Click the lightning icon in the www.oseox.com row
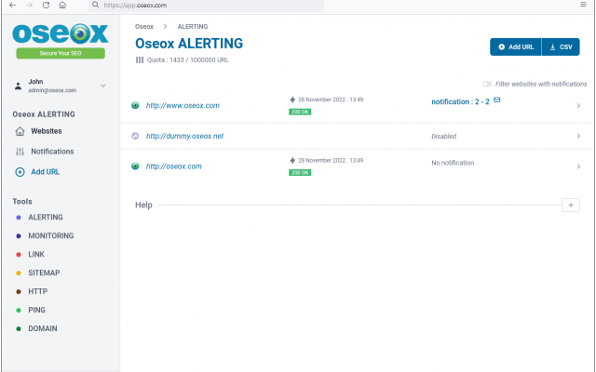Viewport: 596px width, 372px height. coord(292,100)
